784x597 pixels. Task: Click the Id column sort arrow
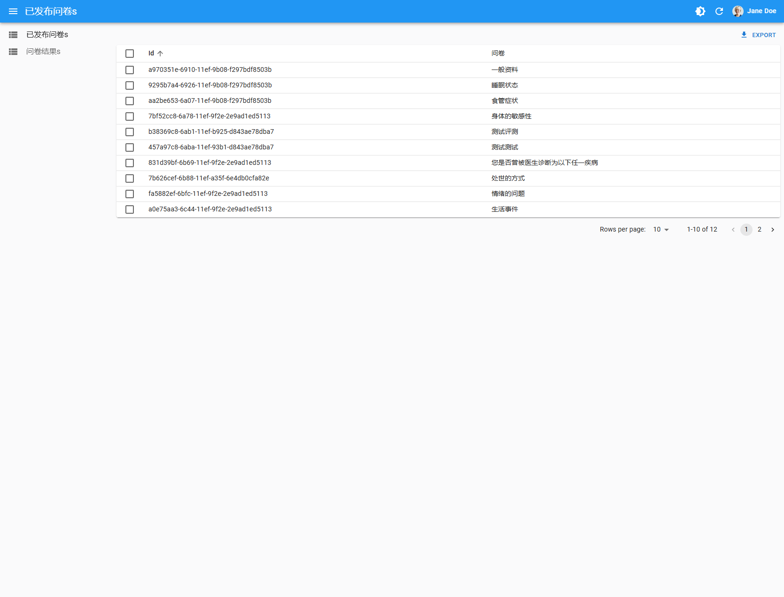[160, 54]
